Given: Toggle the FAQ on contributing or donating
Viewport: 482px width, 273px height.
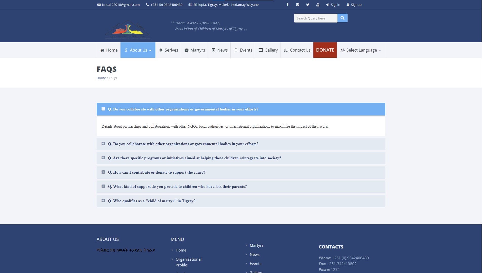Looking at the screenshot, I should [156, 172].
